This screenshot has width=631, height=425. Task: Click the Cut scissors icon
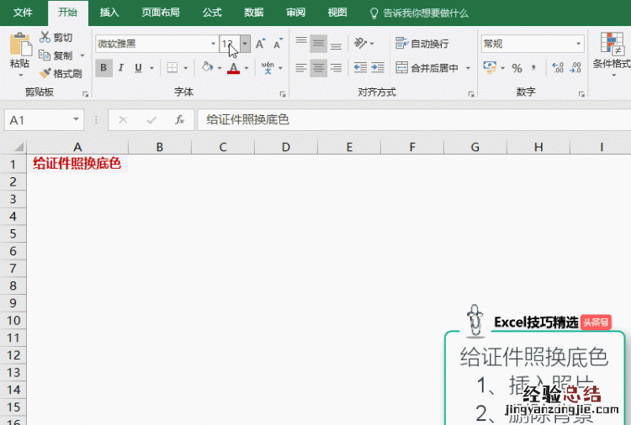[45, 38]
